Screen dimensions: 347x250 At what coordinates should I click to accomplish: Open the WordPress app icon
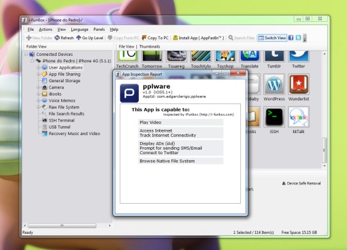(x=274, y=84)
